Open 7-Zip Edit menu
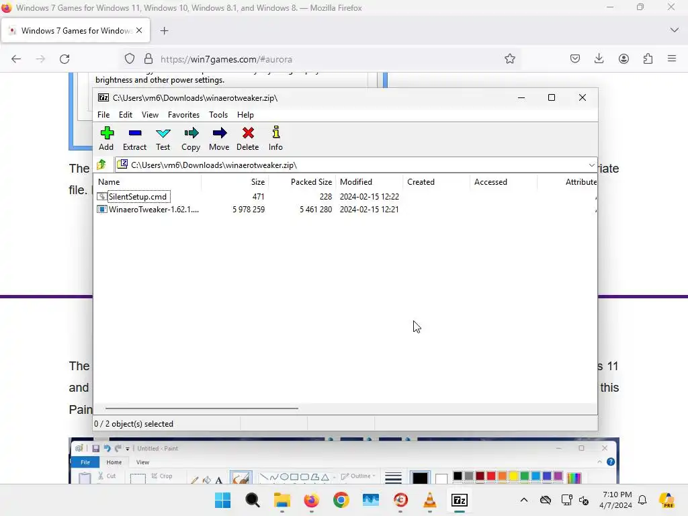The image size is (688, 516). coord(126,114)
